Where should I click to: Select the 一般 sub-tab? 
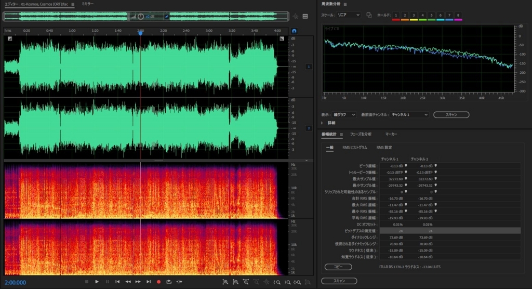pyautogui.click(x=330, y=148)
